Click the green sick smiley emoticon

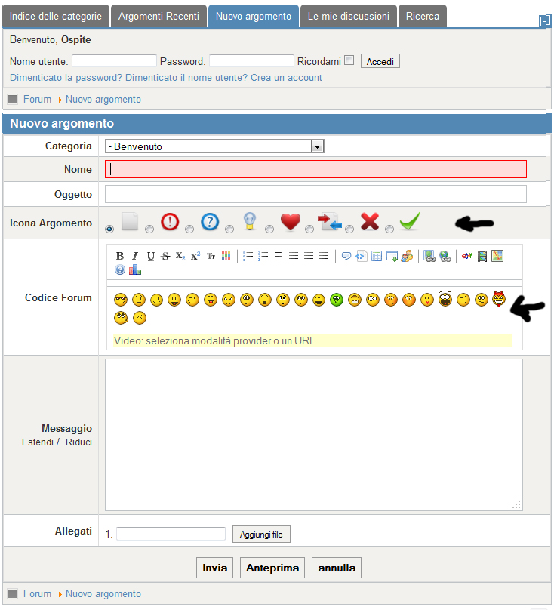pos(337,300)
